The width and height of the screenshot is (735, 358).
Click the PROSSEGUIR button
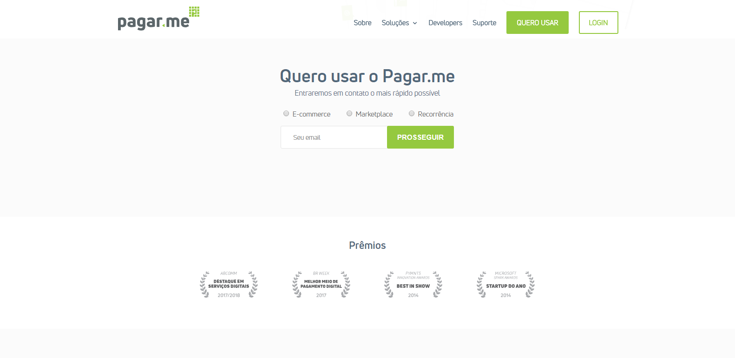[420, 137]
